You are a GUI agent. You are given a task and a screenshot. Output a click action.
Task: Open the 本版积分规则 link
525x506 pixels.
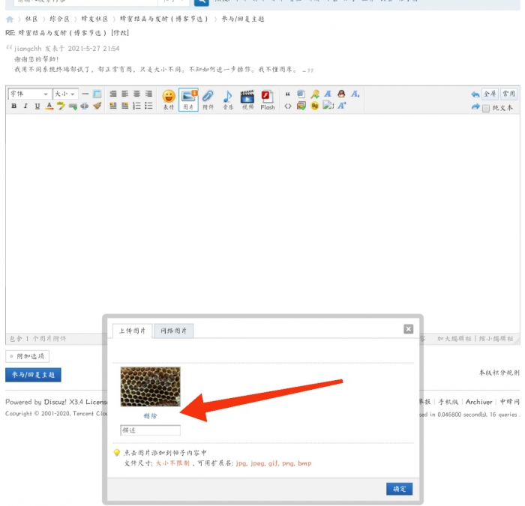(499, 373)
